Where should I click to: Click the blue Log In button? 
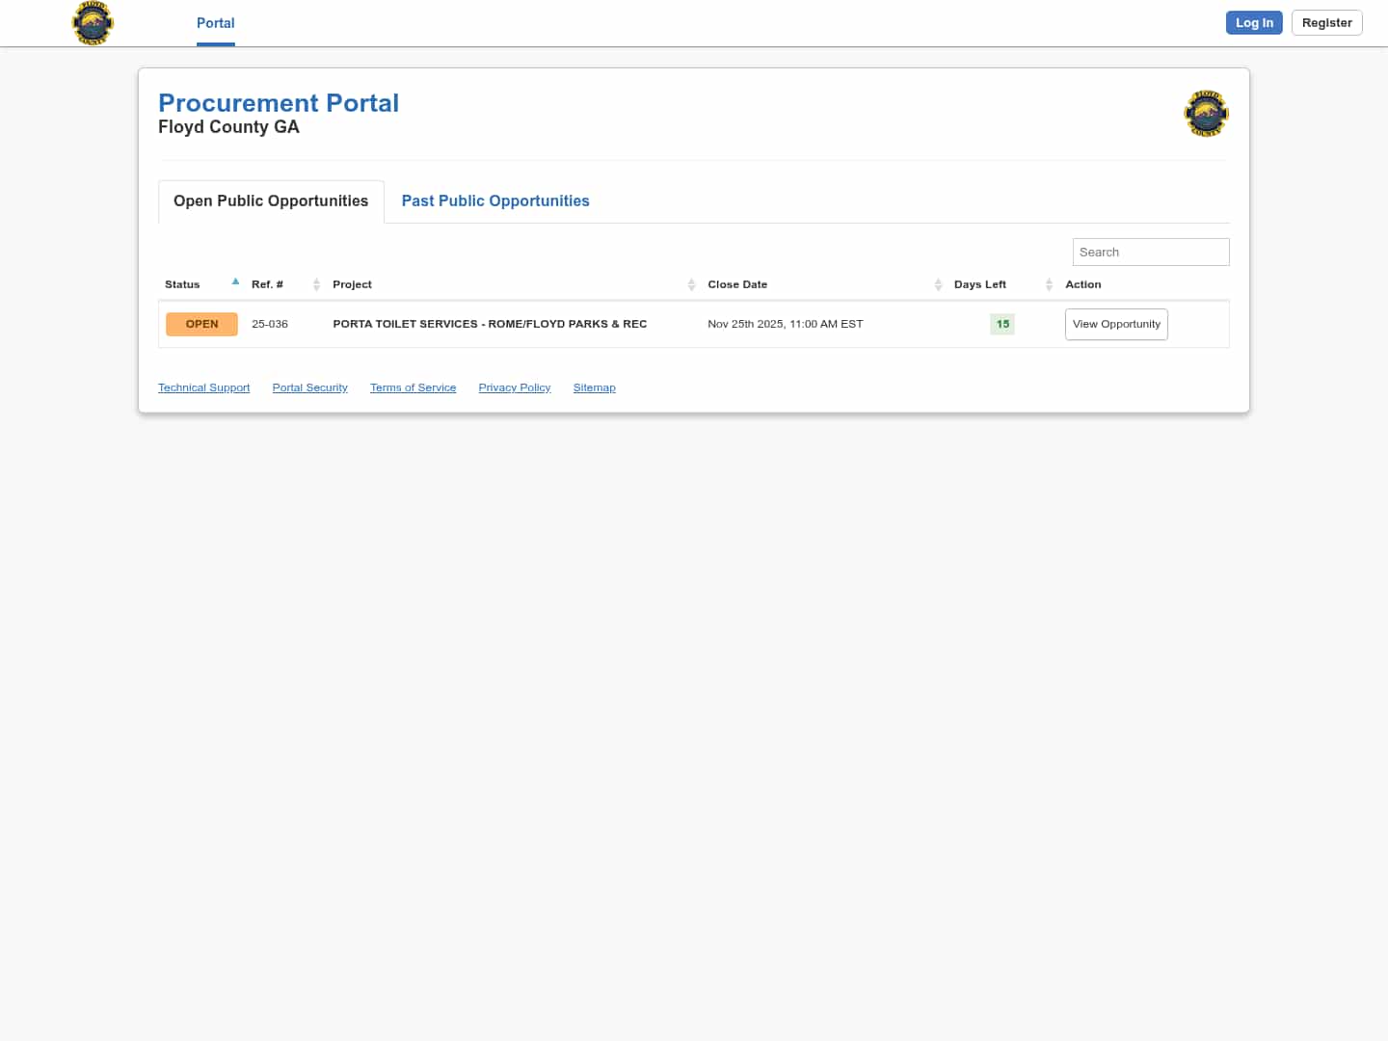(x=1253, y=22)
